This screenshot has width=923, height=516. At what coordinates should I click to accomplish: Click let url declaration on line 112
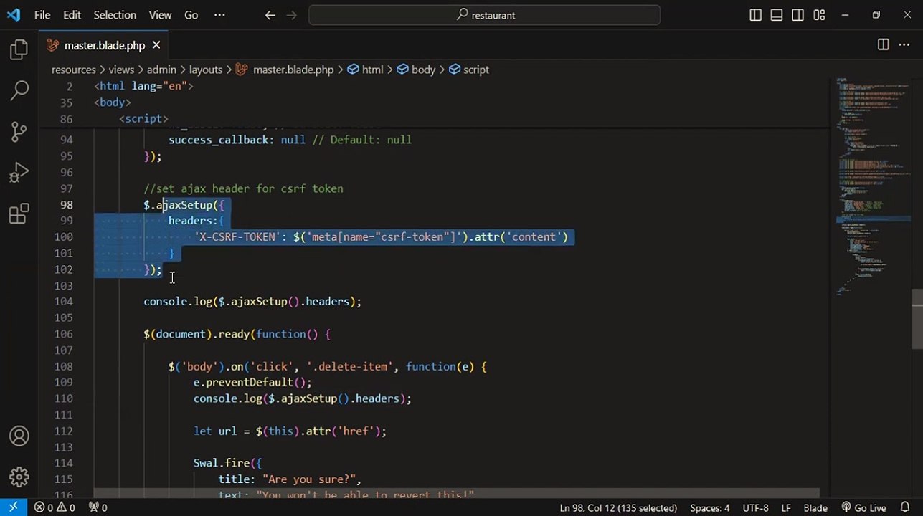tap(290, 431)
